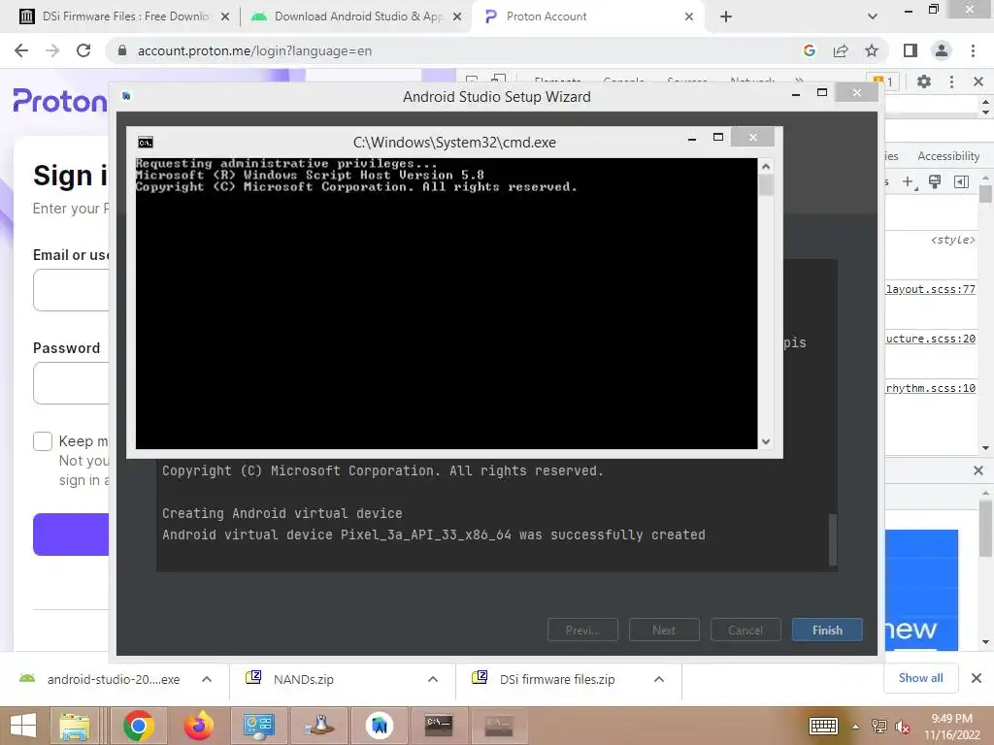Expand NANDs.zip download options arrow

pos(433,679)
